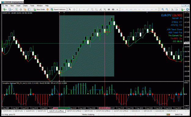Switch to AUDUSD,M5 chart tab
This screenshot has width=191, height=117.
coord(160,111)
